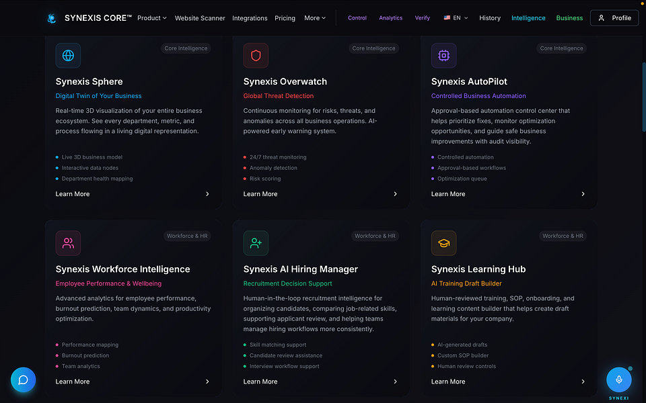Click the page vertical scrollbar thumb
Screen dimensions: 646x403
click(644, 97)
